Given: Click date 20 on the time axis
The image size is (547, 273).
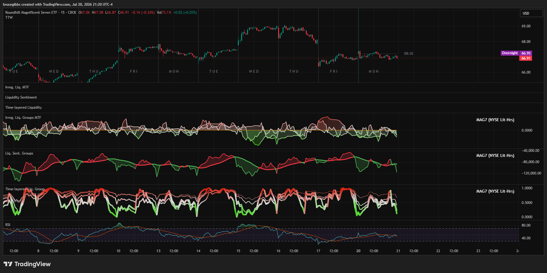Looking at the screenshot, I should tap(358, 251).
